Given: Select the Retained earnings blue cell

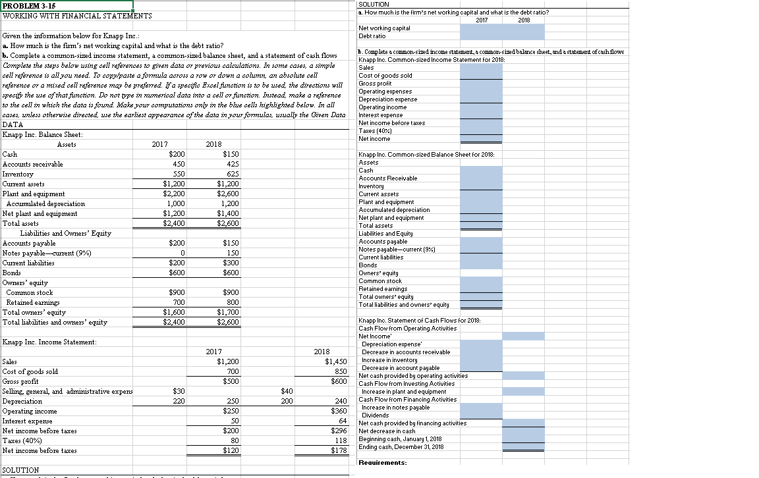Looking at the screenshot, I should pyautogui.click(x=481, y=288).
